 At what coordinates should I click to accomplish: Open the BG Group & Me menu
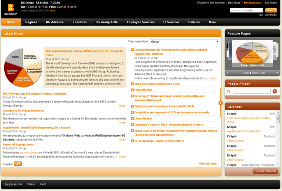point(107,22)
